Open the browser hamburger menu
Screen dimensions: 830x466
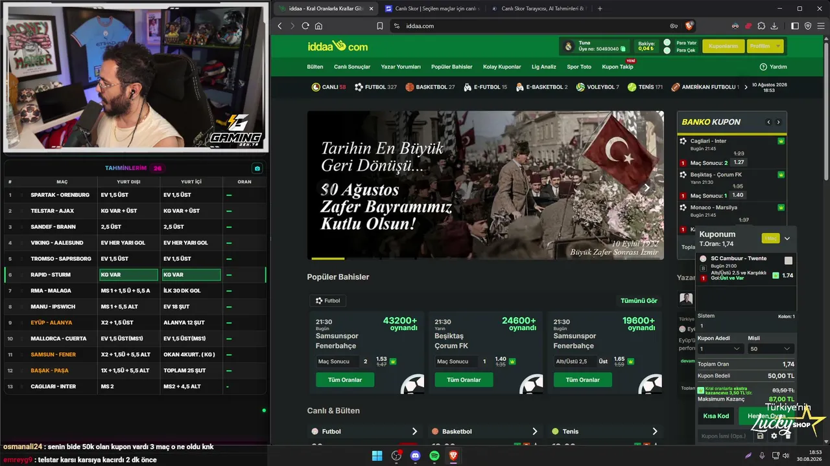[x=820, y=26]
